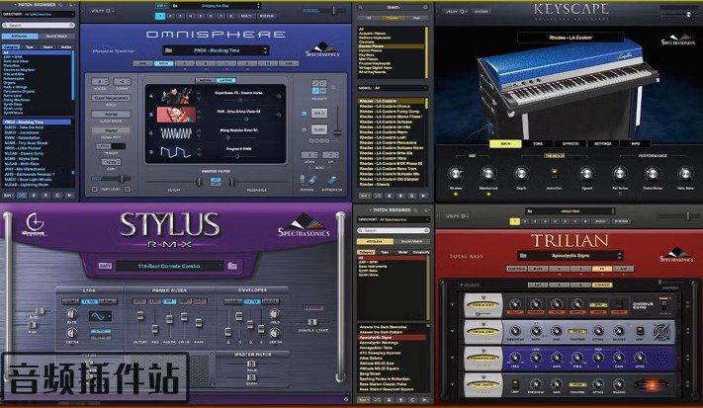Click the magnifier icon on Omnisphere layer A

pos(279,96)
